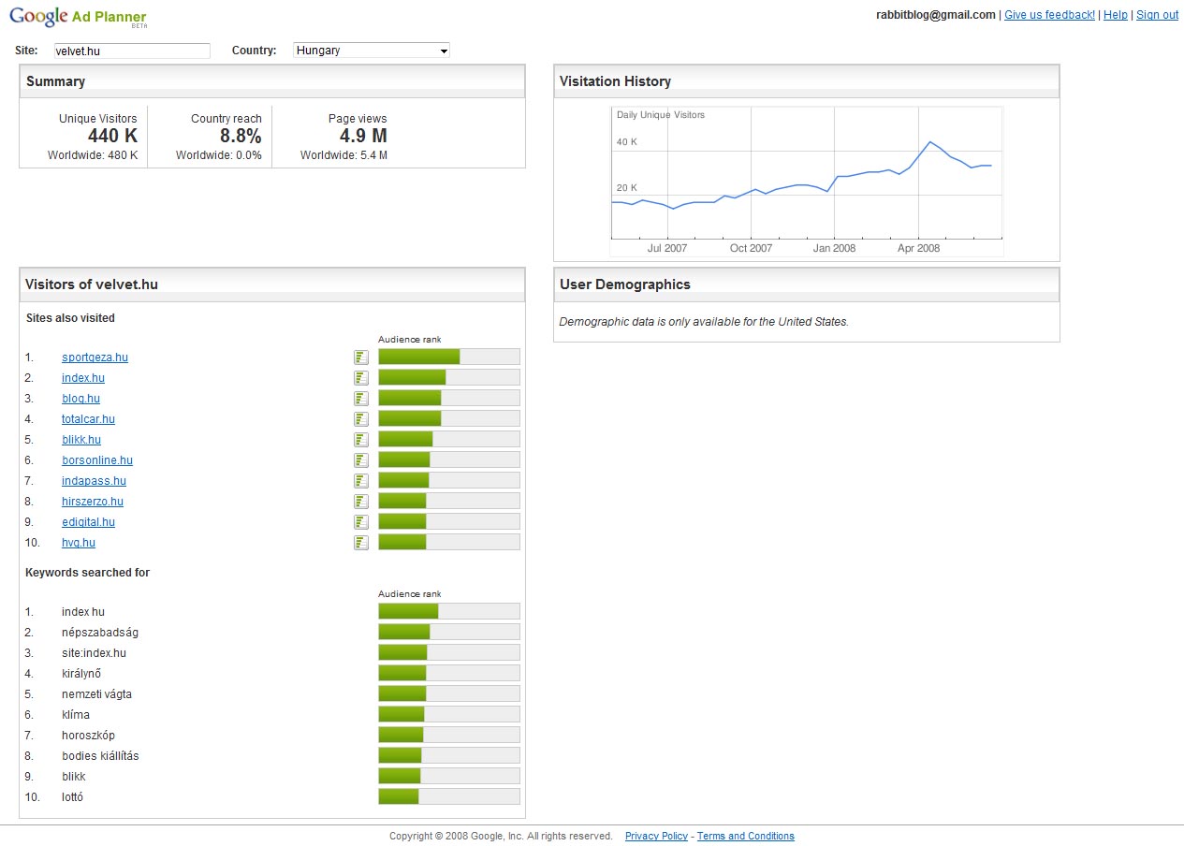
Task: Click the keyword "királynő"
Action: click(81, 674)
